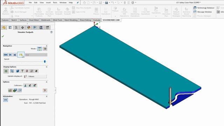The image size is (224, 126).
Task: Collapse the Display Options section
Action: click(47, 67)
